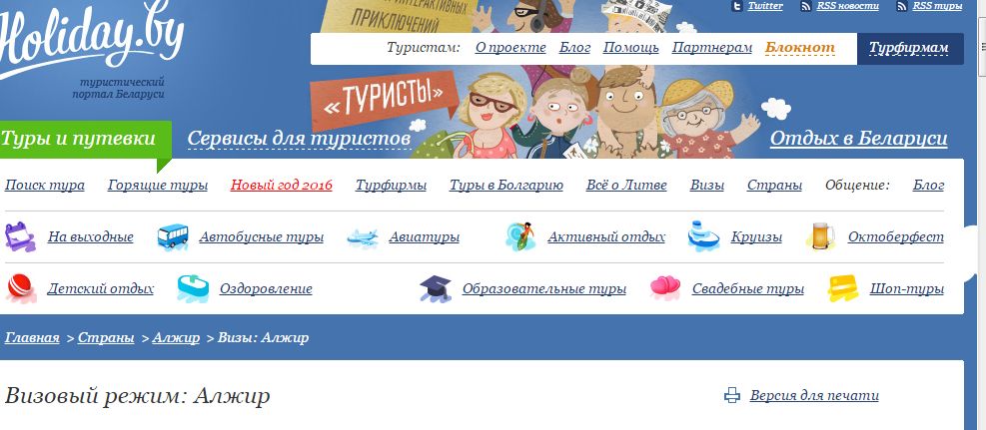
Task: Click Страны in the breadcrumb trail
Action: [x=106, y=338]
